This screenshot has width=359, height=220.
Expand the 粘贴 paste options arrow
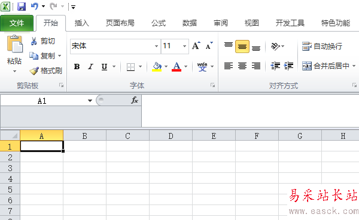14,71
